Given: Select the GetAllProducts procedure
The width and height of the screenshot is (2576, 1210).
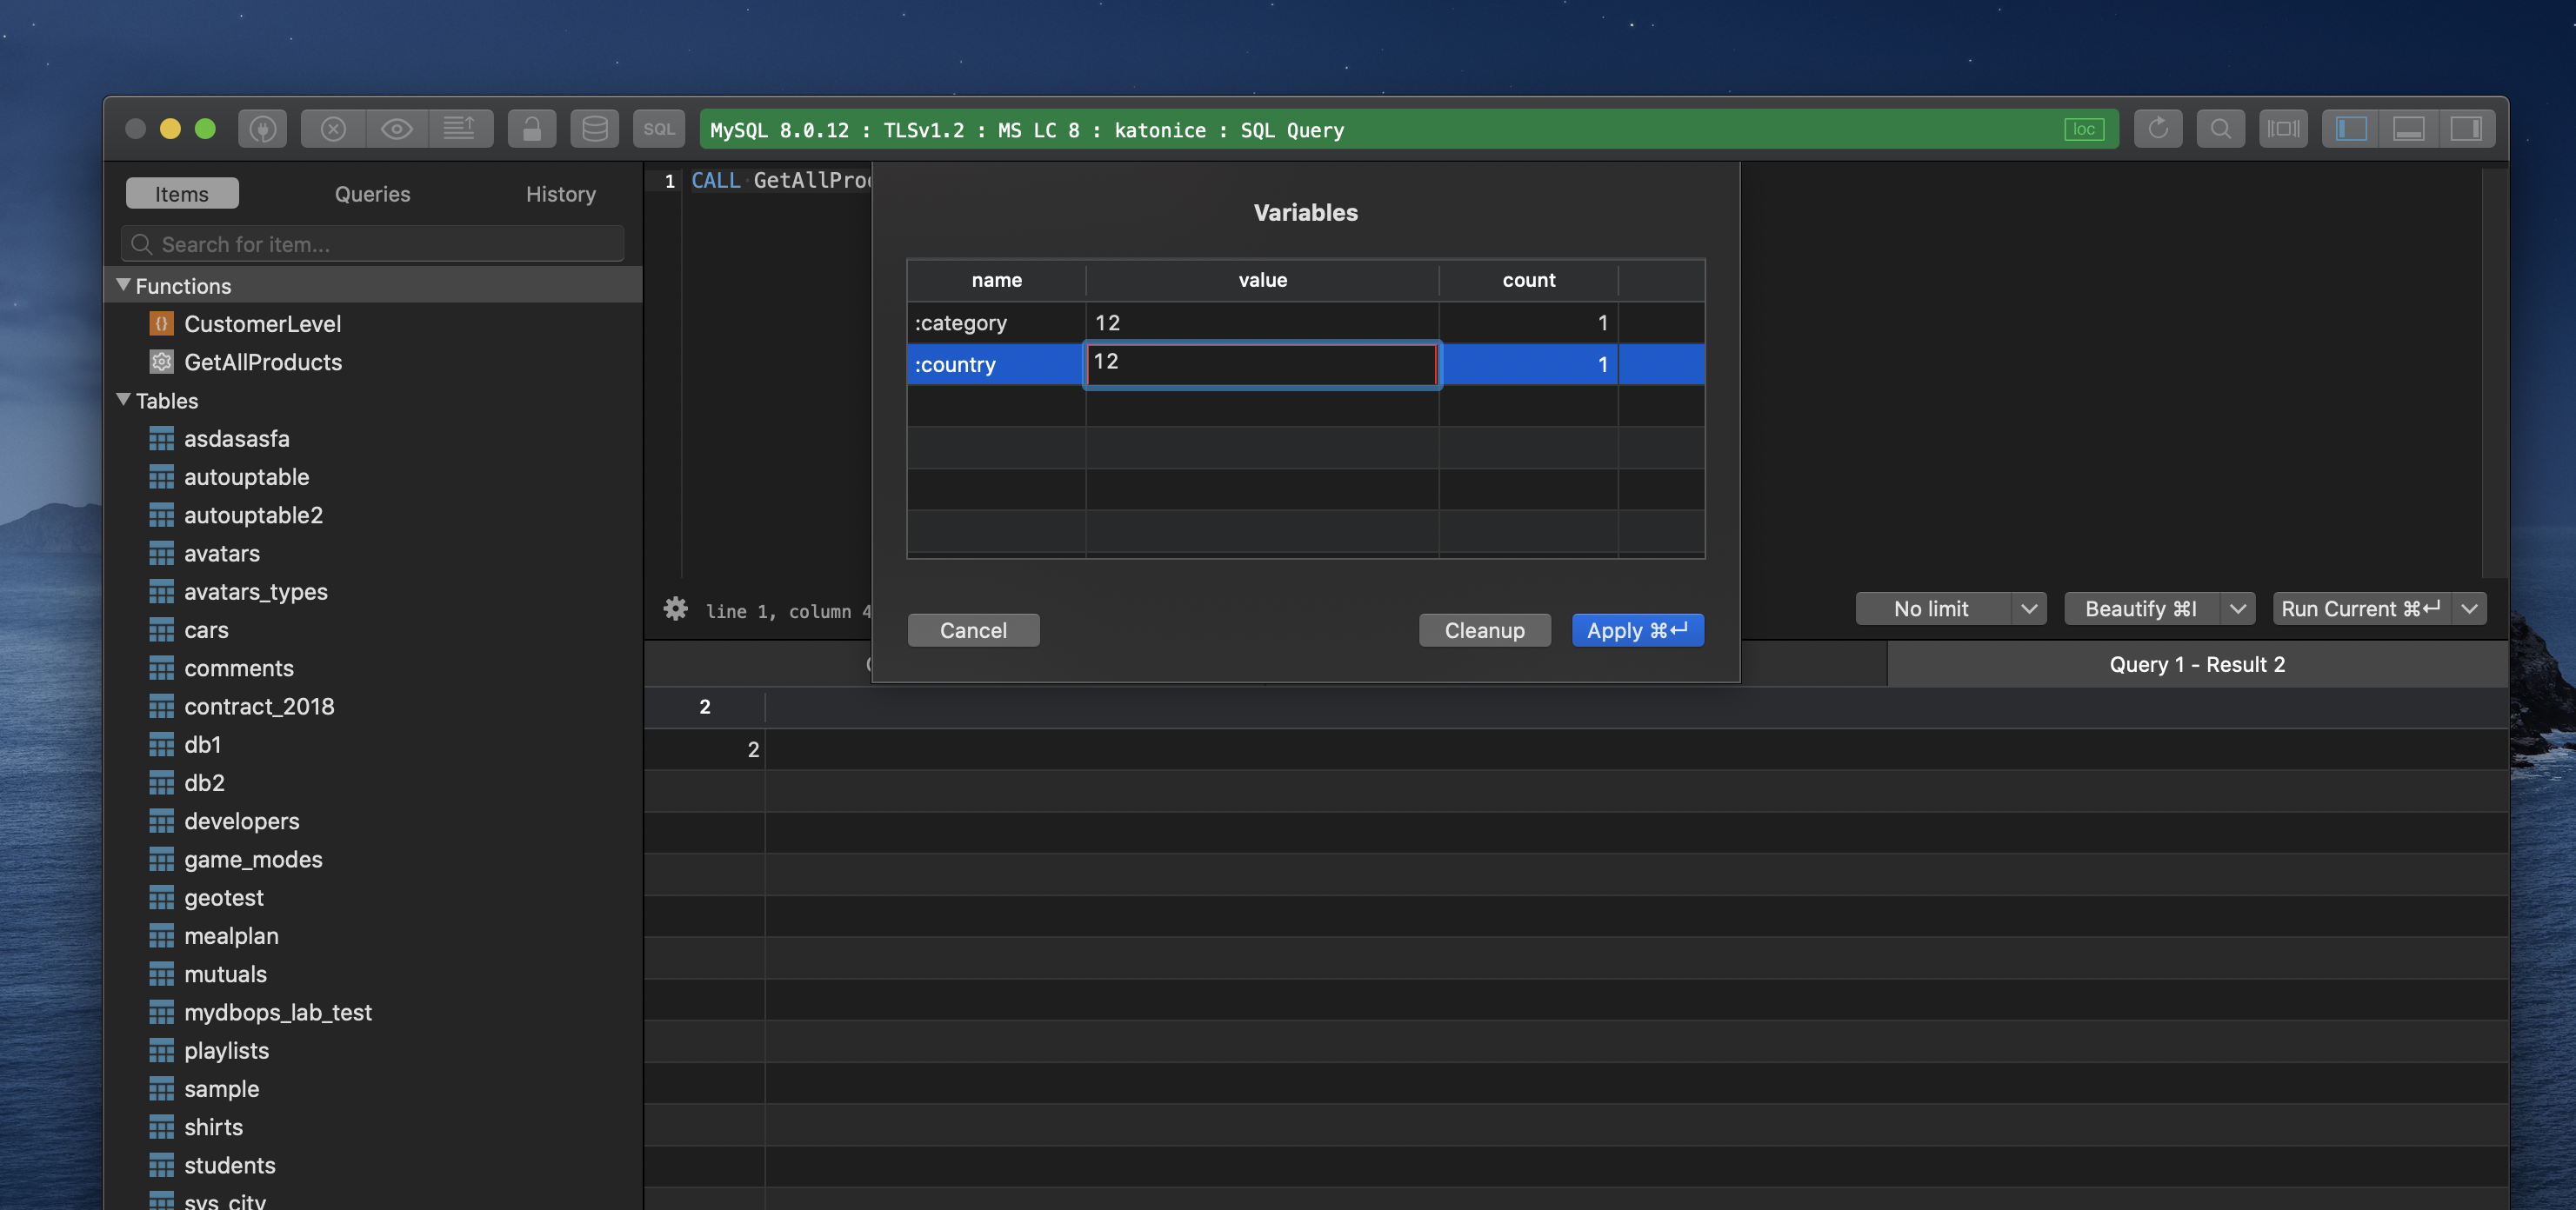Looking at the screenshot, I should (262, 362).
